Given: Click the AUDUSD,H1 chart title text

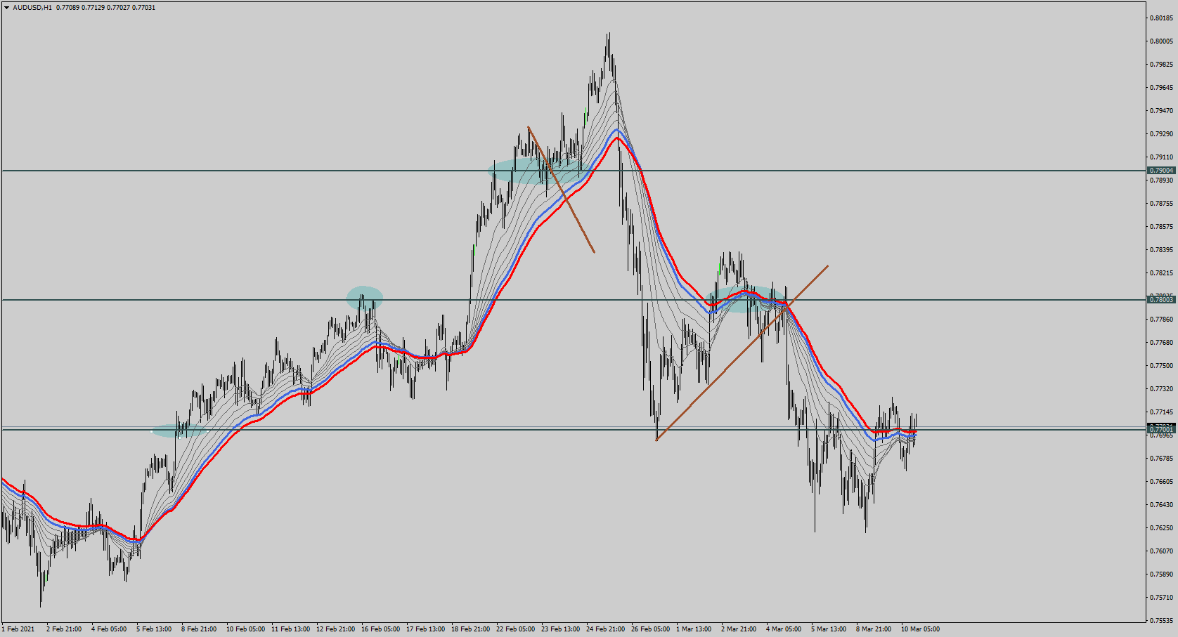Looking at the screenshot, I should 32,8.
